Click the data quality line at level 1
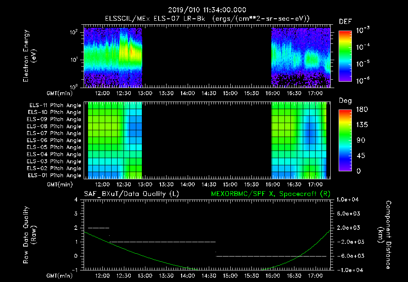Image resolution: width=408 pixels, height=282 pixels. click(x=163, y=242)
